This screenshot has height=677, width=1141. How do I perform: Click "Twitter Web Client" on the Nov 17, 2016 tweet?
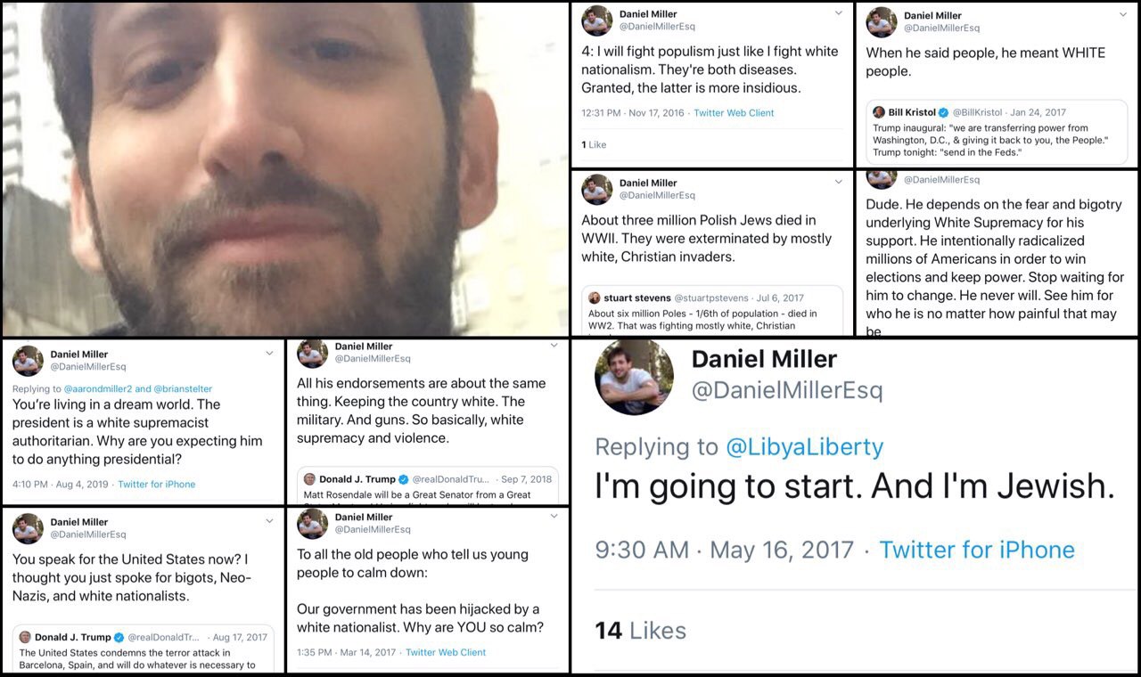coord(734,113)
